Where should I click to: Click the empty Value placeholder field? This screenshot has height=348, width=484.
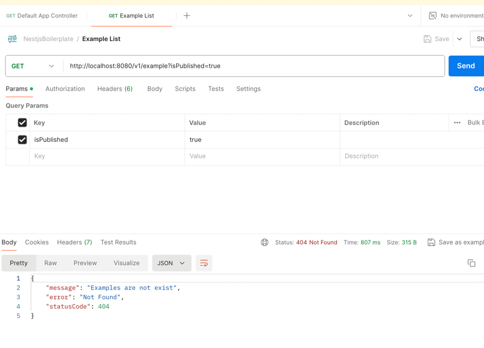tap(263, 156)
